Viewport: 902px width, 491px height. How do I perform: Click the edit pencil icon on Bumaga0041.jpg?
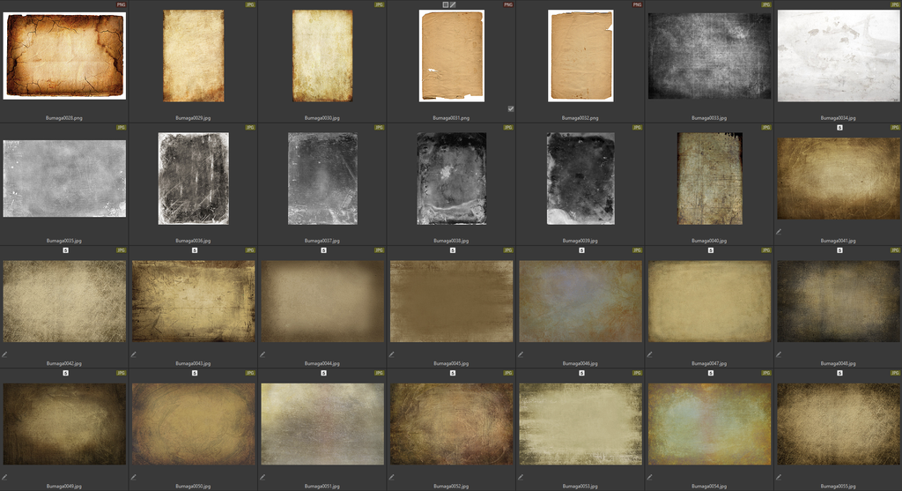[779, 232]
